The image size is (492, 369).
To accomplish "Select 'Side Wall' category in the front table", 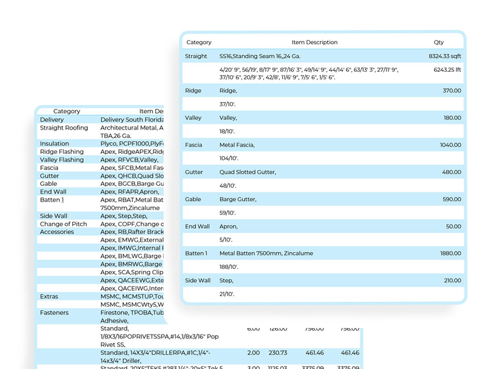I will (x=198, y=280).
